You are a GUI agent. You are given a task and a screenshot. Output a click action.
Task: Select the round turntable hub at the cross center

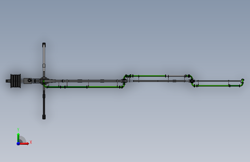[44, 81]
